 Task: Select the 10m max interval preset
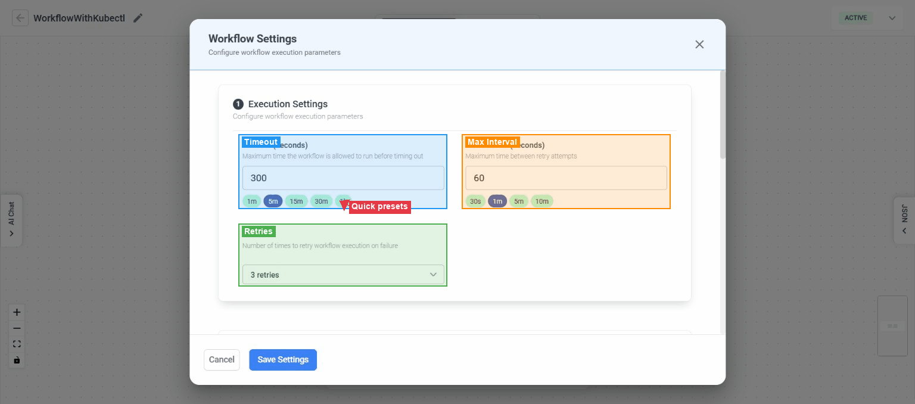tap(541, 201)
